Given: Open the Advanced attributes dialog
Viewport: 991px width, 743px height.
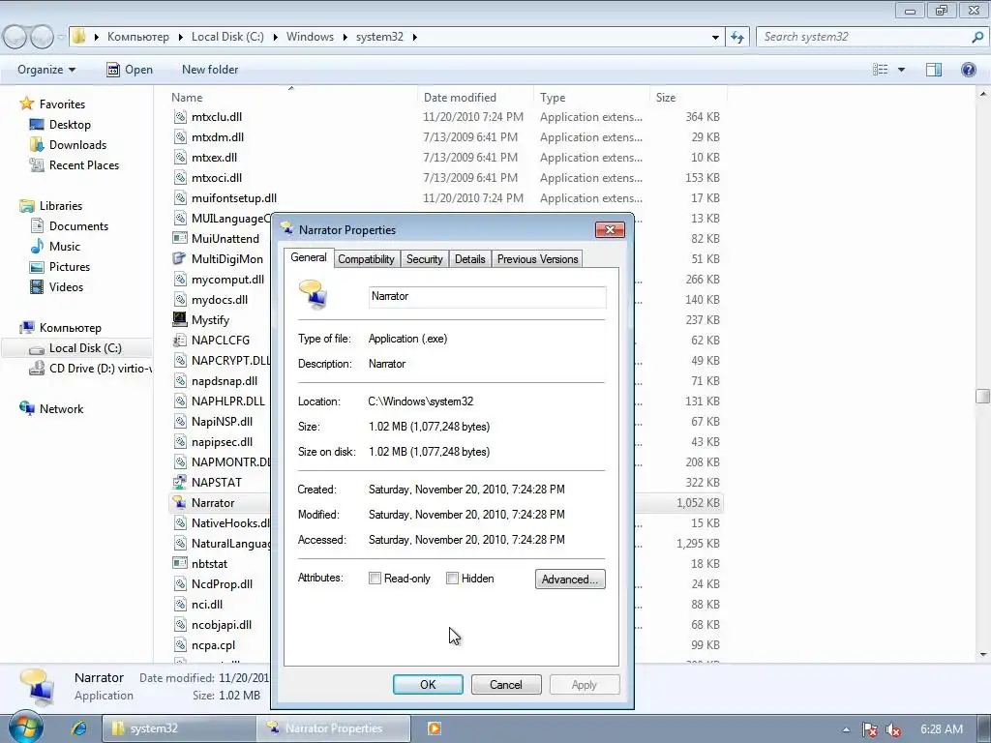Looking at the screenshot, I should (x=570, y=580).
